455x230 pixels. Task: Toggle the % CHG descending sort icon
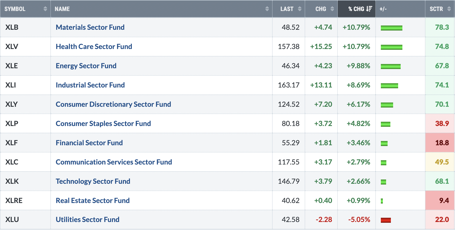(x=369, y=9)
